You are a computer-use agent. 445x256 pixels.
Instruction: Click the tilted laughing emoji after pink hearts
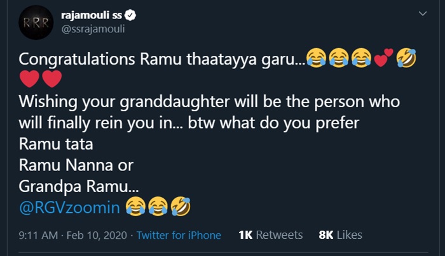click(404, 60)
